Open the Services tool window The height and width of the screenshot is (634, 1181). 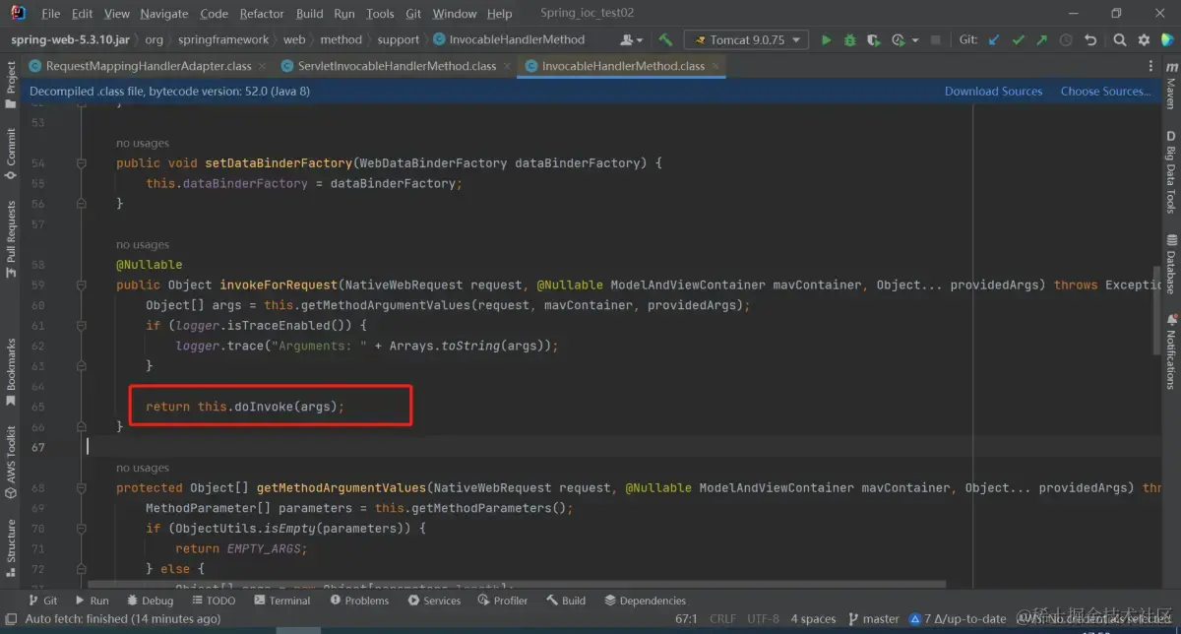pos(434,601)
